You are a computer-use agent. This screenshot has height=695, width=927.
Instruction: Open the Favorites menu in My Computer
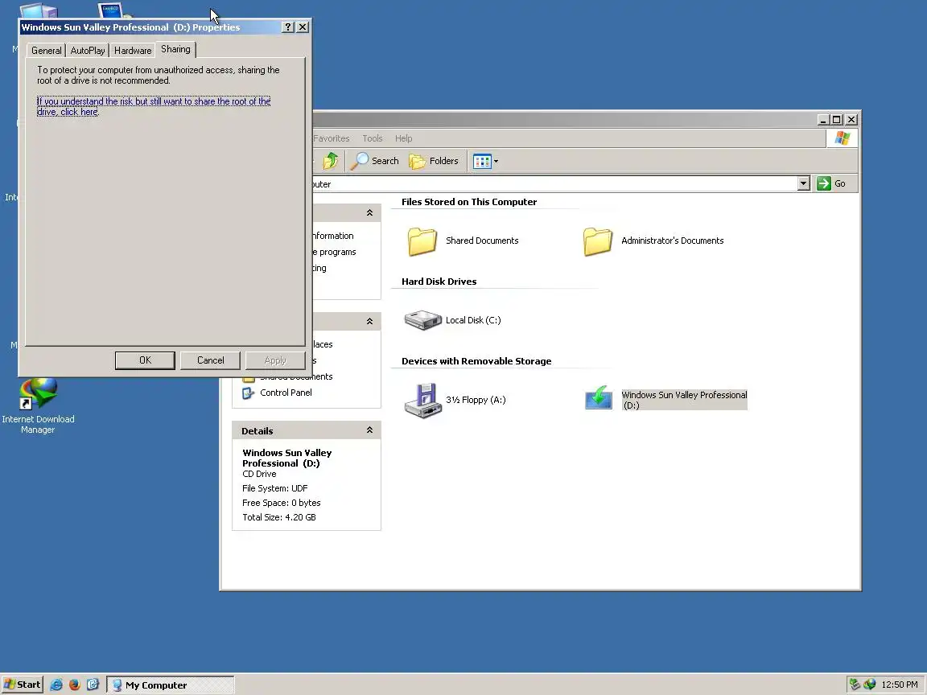(331, 138)
